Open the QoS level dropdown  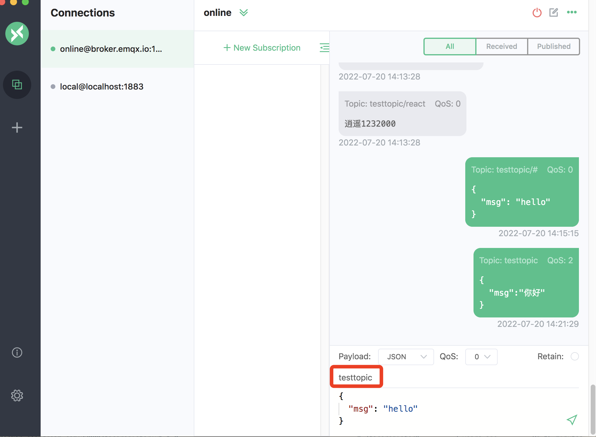(x=481, y=357)
